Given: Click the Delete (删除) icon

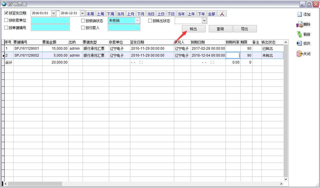Looking at the screenshot, I should coord(299,25).
